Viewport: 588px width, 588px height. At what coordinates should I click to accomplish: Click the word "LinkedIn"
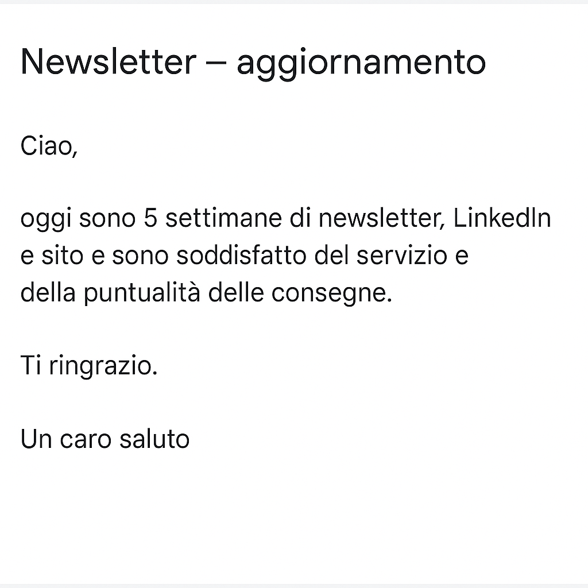coord(502,219)
